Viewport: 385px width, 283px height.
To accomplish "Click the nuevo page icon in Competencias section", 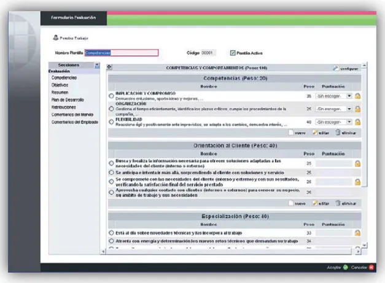I will click(291, 133).
